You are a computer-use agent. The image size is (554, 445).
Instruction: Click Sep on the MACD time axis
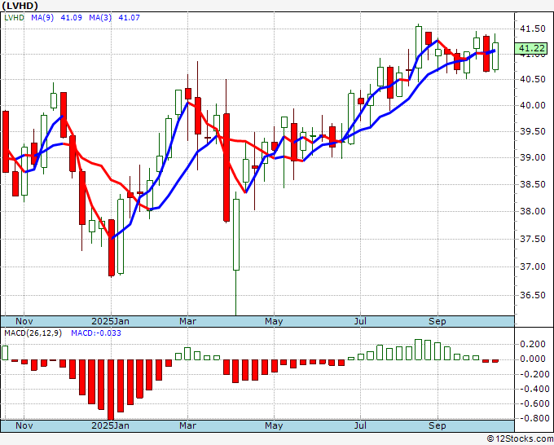click(x=437, y=425)
